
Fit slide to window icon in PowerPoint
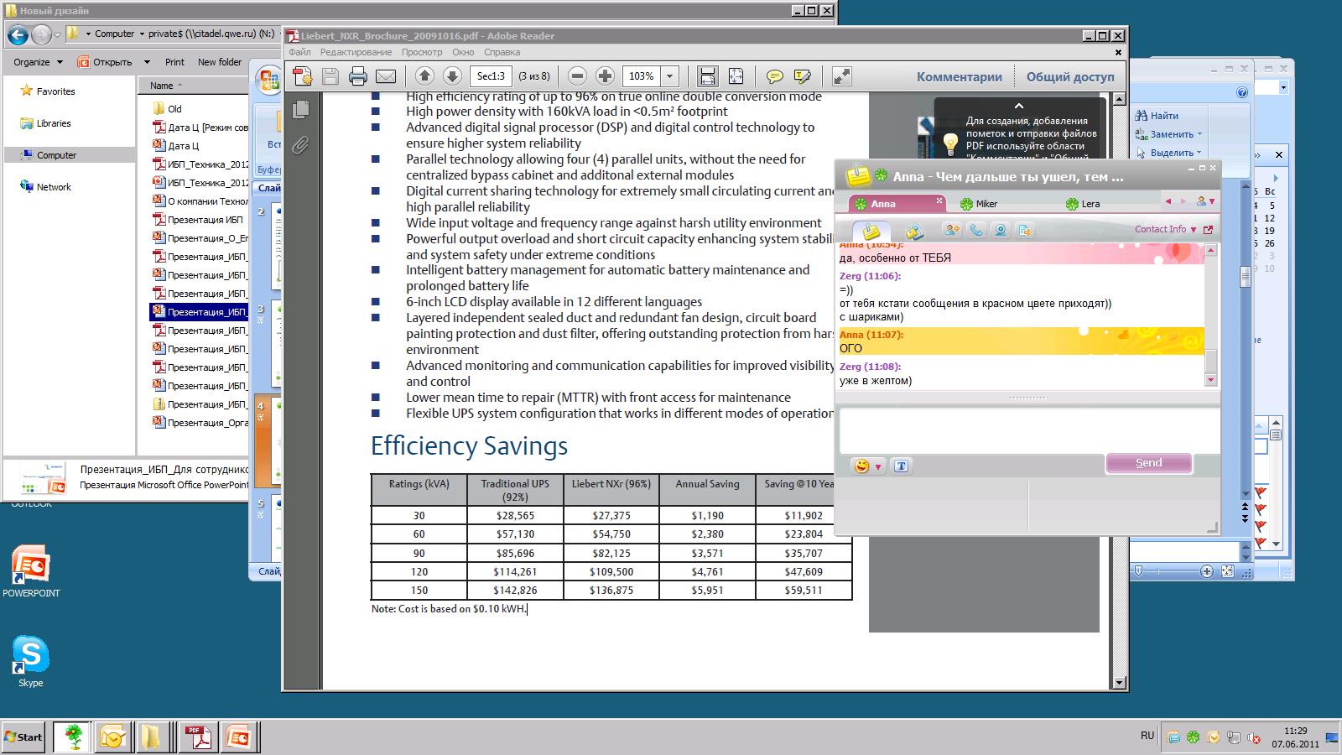pyautogui.click(x=1227, y=571)
